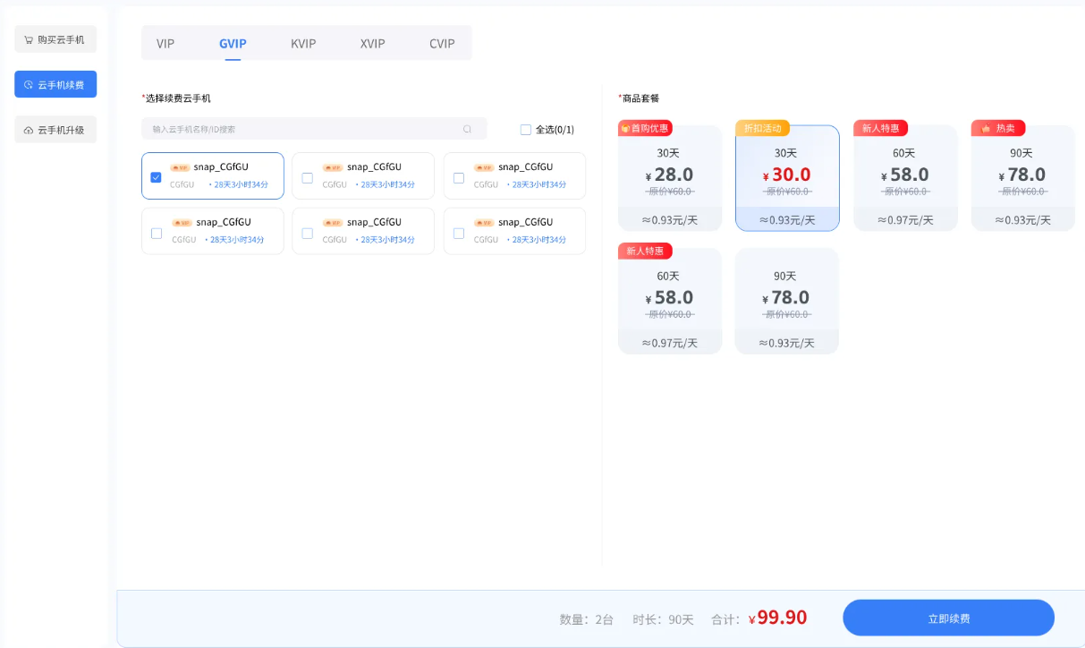The width and height of the screenshot is (1085, 648).
Task: Switch to the VIP tab
Action: (x=165, y=43)
